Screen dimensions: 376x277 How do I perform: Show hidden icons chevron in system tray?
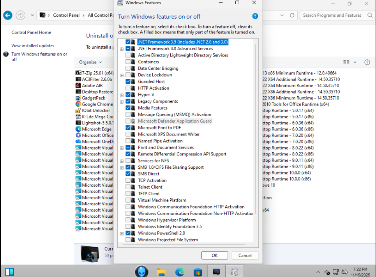pyautogui.click(x=318, y=272)
